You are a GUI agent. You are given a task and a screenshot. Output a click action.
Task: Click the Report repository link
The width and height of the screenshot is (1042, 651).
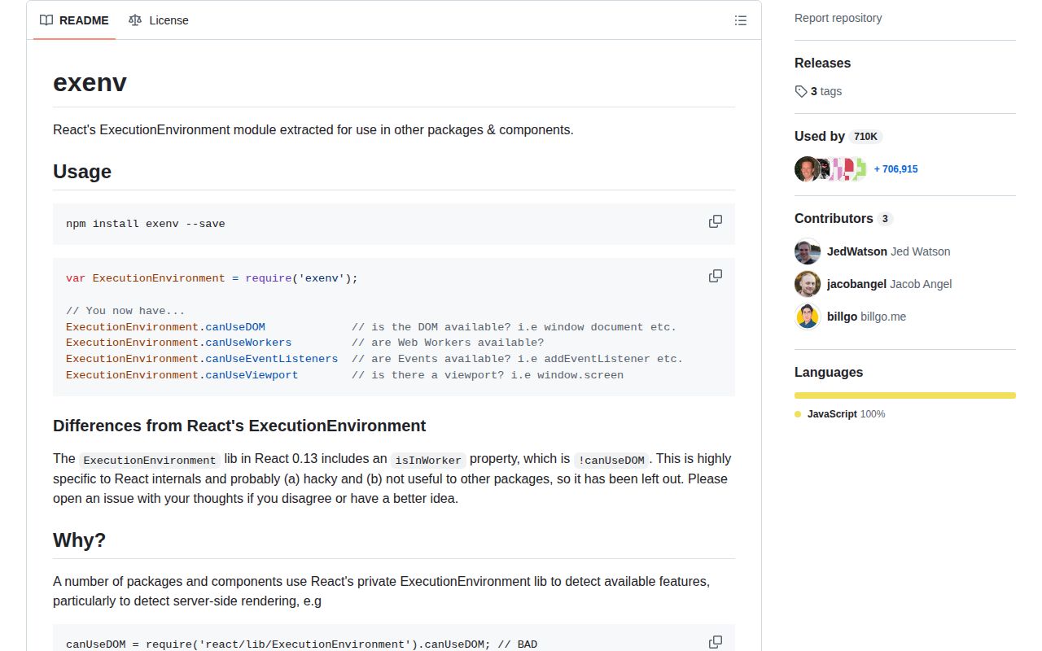(838, 18)
